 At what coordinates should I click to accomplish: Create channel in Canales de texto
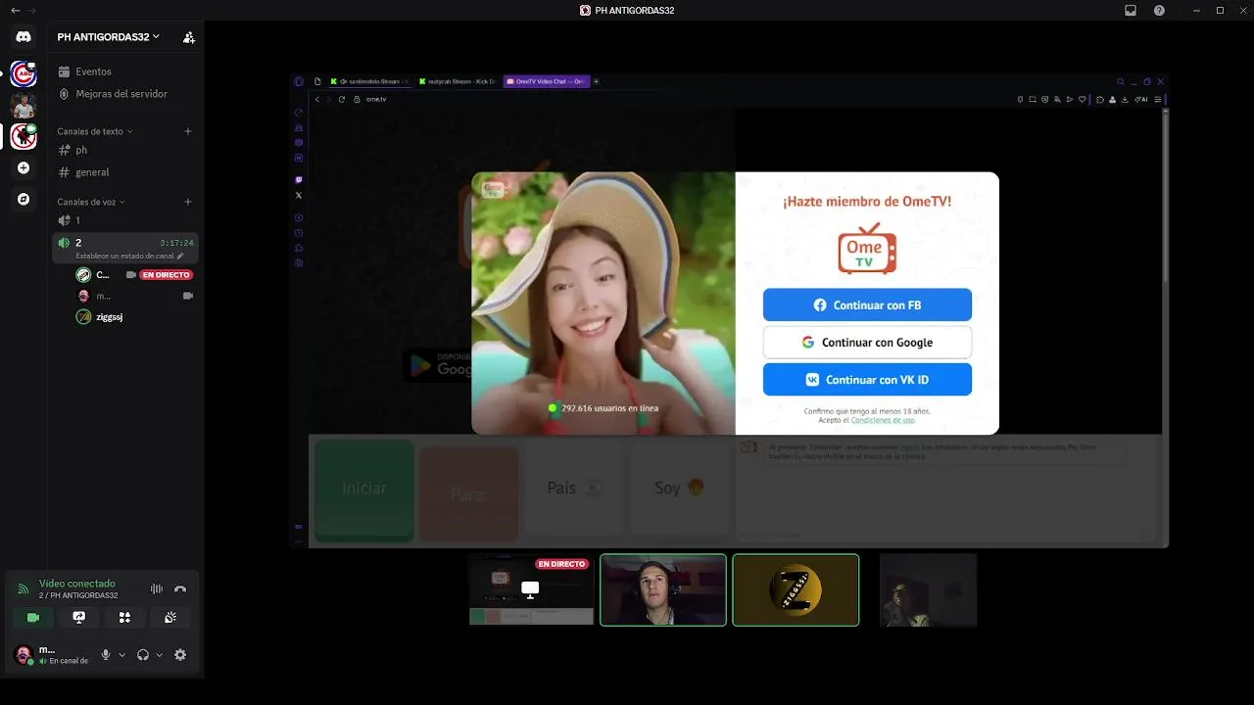coord(188,131)
